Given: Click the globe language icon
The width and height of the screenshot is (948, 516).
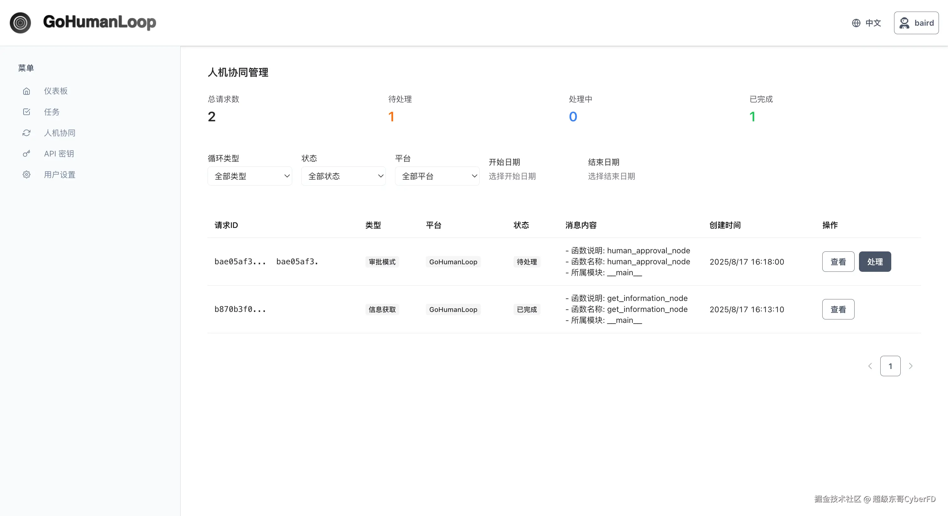Looking at the screenshot, I should pos(856,23).
